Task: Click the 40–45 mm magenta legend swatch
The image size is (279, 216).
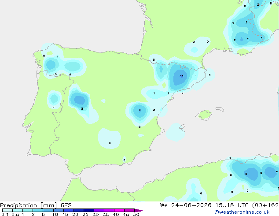Action: click(119, 210)
